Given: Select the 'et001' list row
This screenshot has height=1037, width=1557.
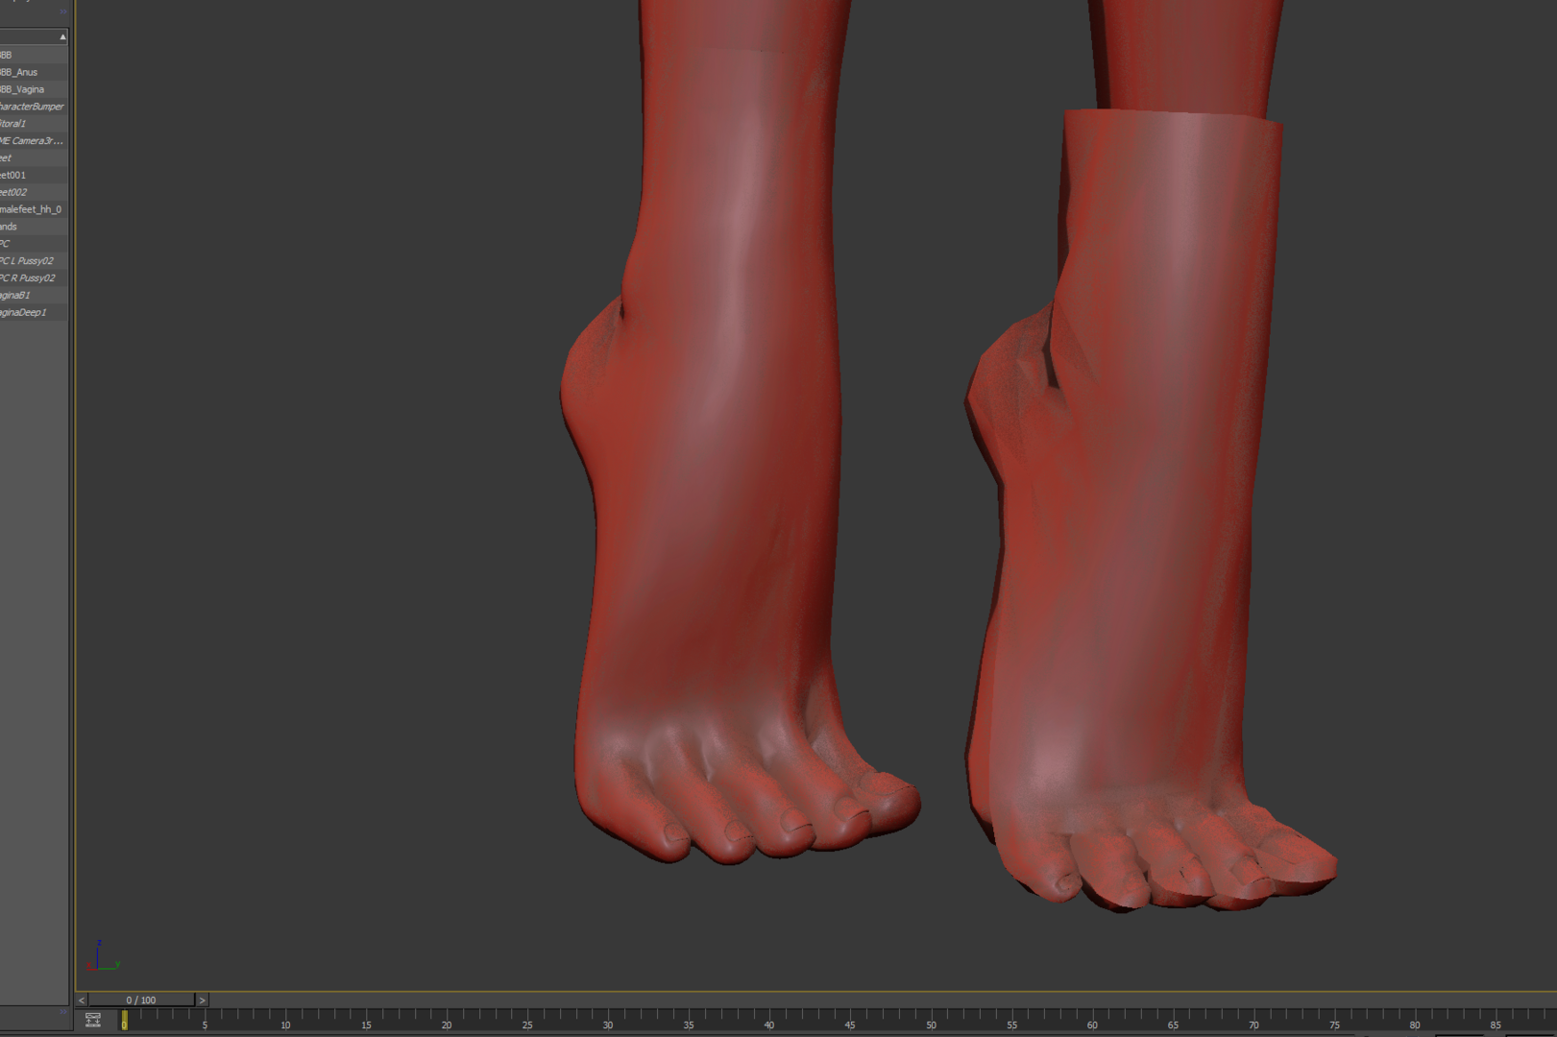Looking at the screenshot, I should [34, 175].
